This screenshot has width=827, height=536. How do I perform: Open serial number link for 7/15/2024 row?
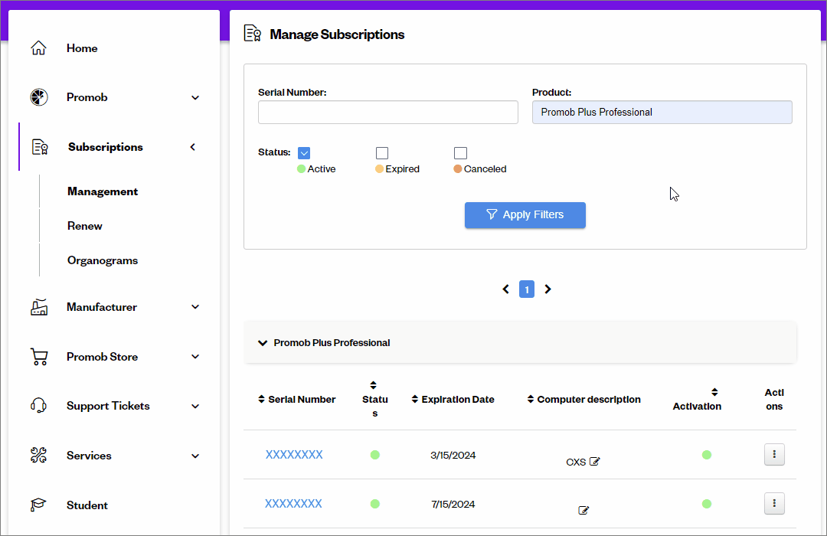(x=293, y=504)
